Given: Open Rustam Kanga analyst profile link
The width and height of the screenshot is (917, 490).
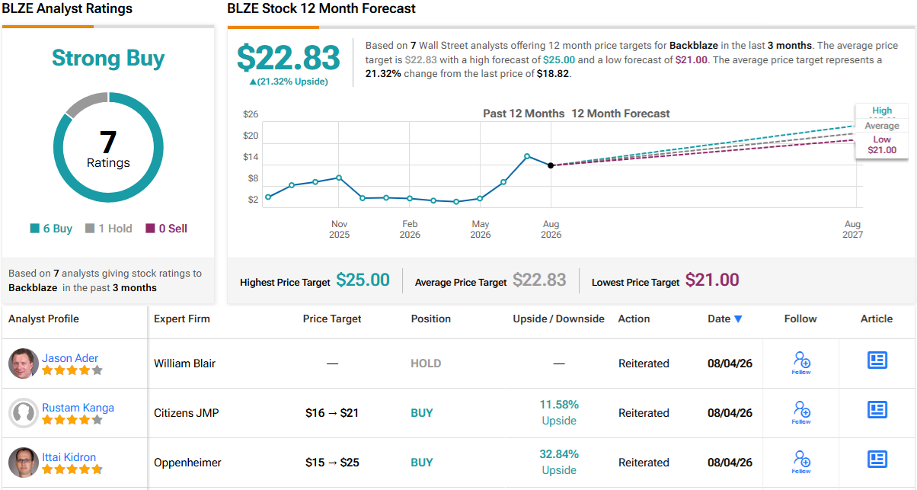Looking at the screenshot, I should pyautogui.click(x=78, y=408).
